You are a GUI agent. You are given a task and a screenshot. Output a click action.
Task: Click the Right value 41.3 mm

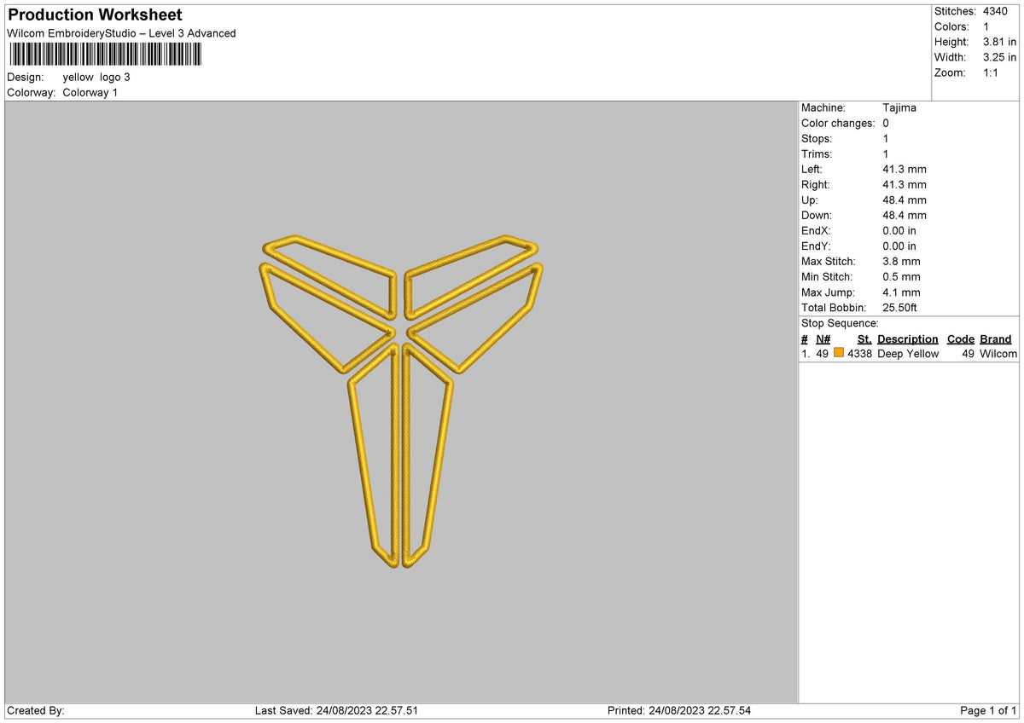905,185
